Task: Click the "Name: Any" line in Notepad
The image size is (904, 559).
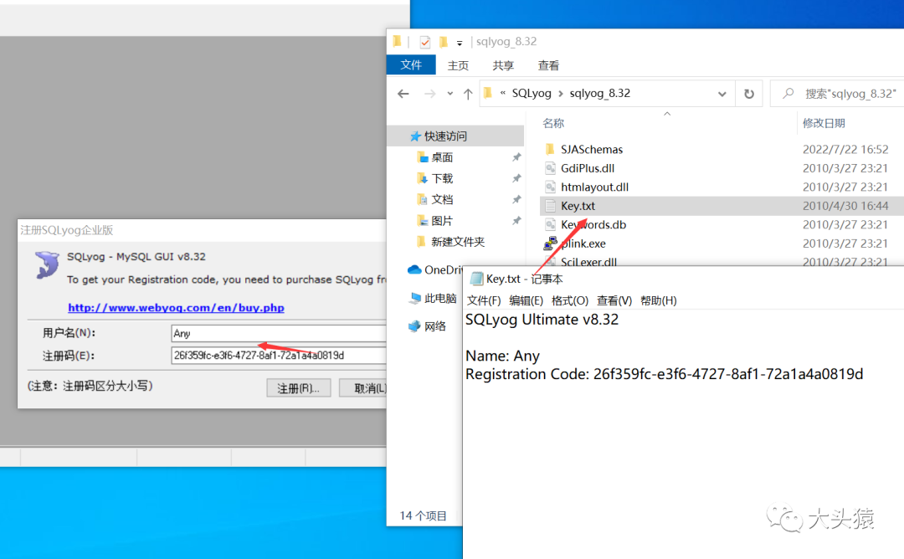Action: pos(502,356)
